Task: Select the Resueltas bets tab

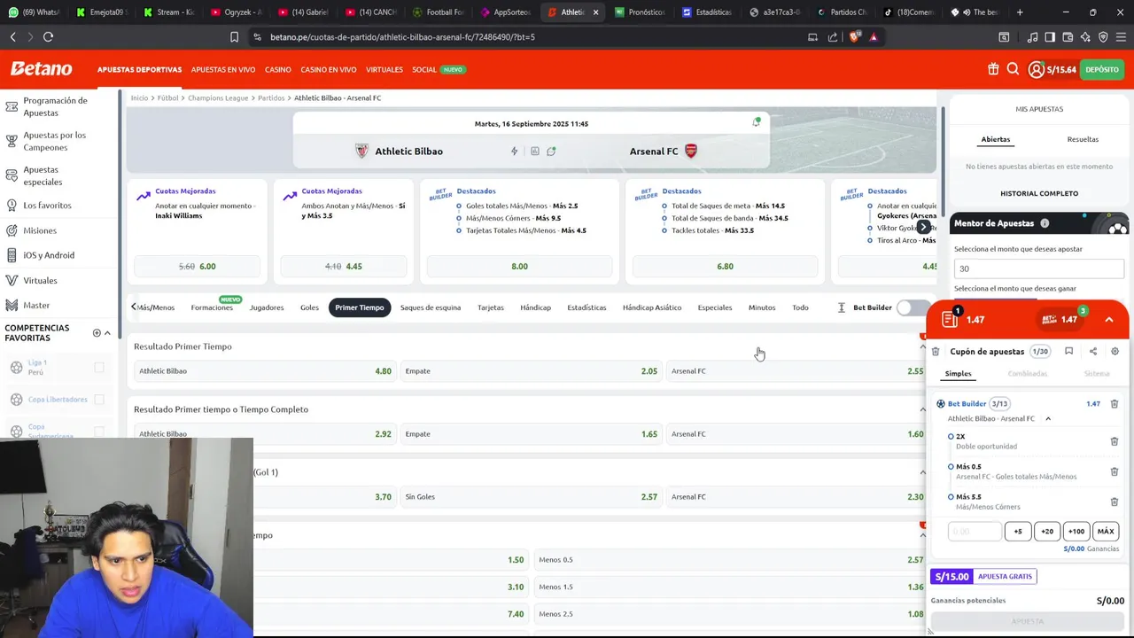Action: tap(1083, 139)
